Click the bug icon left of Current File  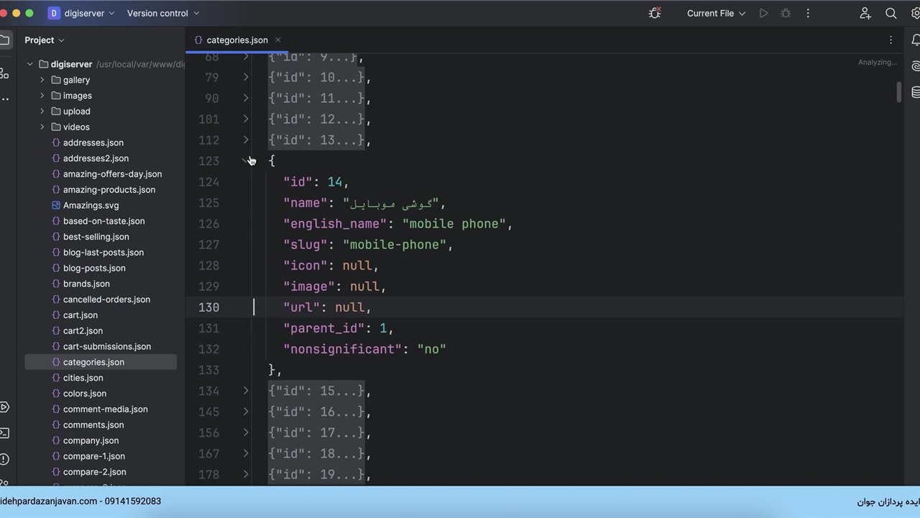point(654,13)
